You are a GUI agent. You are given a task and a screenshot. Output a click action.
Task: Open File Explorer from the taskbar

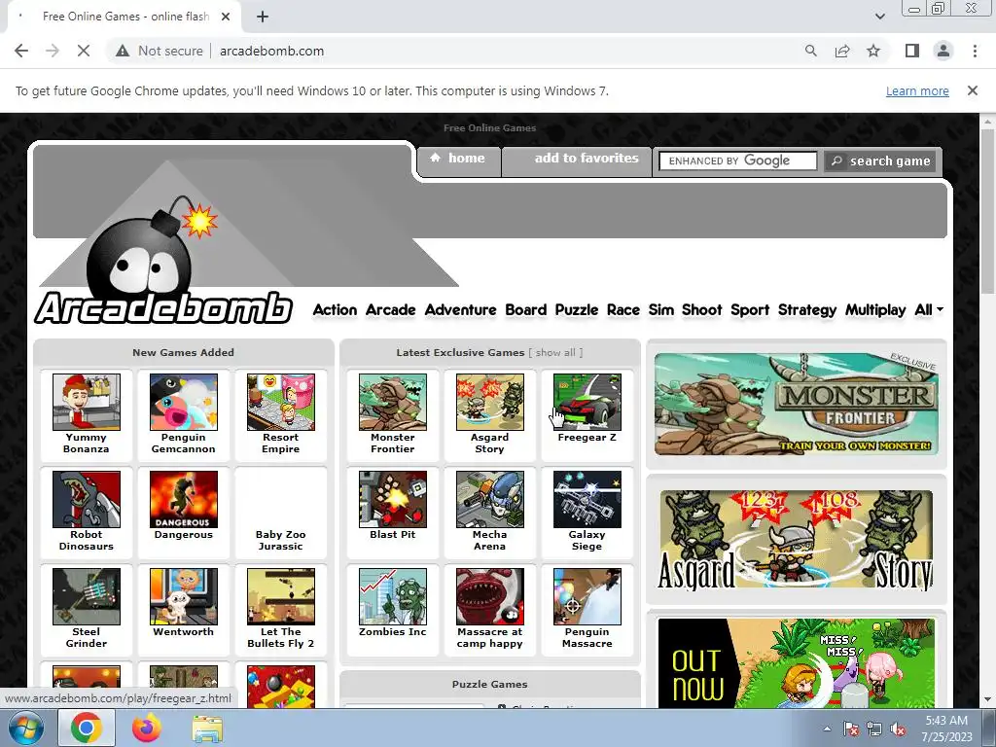click(207, 729)
